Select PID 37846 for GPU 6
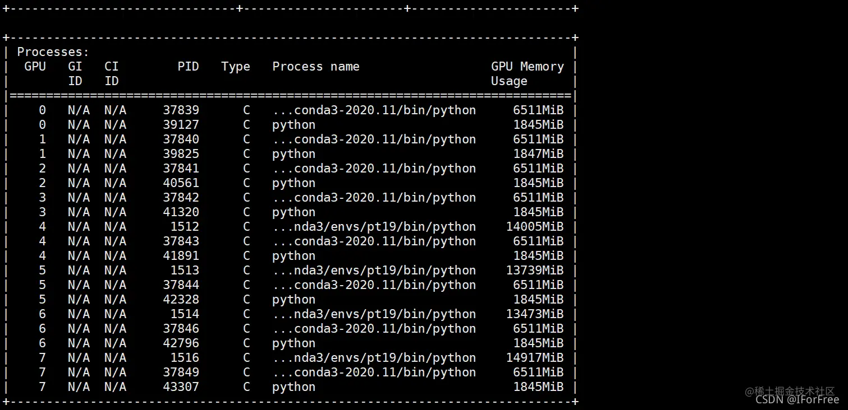 point(181,329)
